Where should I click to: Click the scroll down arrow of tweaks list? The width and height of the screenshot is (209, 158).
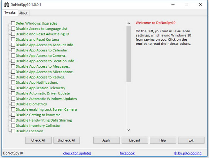(x=129, y=130)
